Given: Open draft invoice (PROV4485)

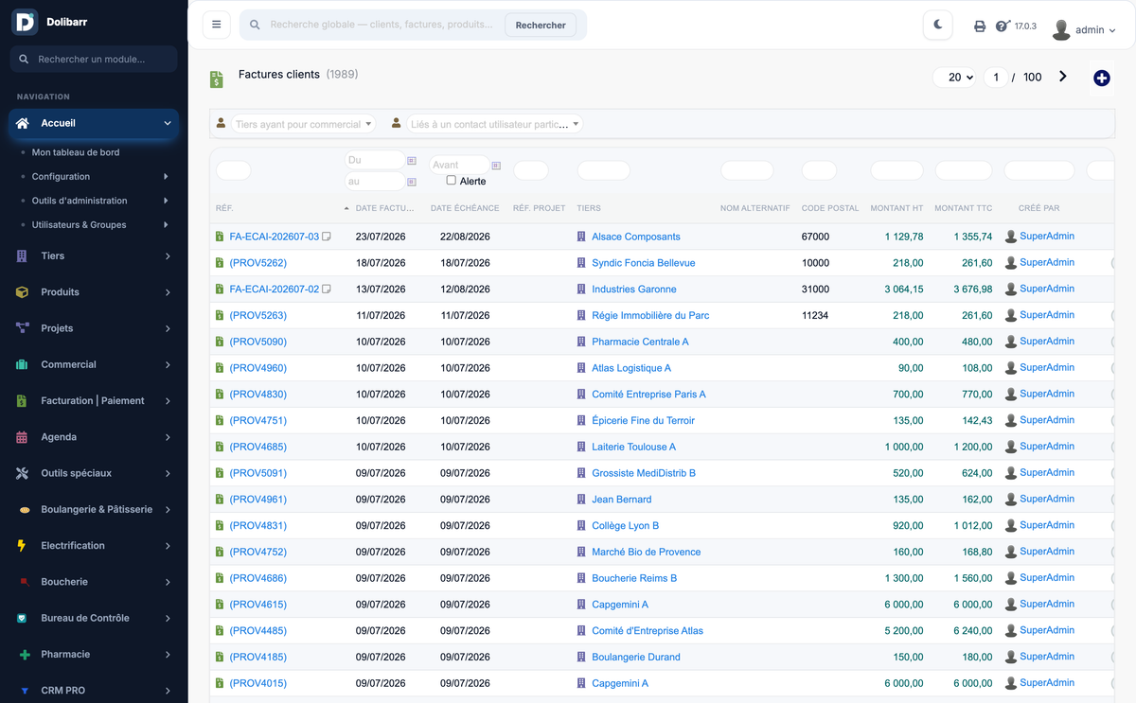Looking at the screenshot, I should [x=258, y=631].
